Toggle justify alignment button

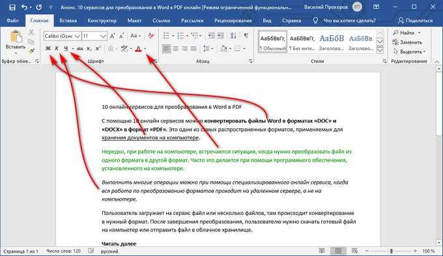click(193, 49)
